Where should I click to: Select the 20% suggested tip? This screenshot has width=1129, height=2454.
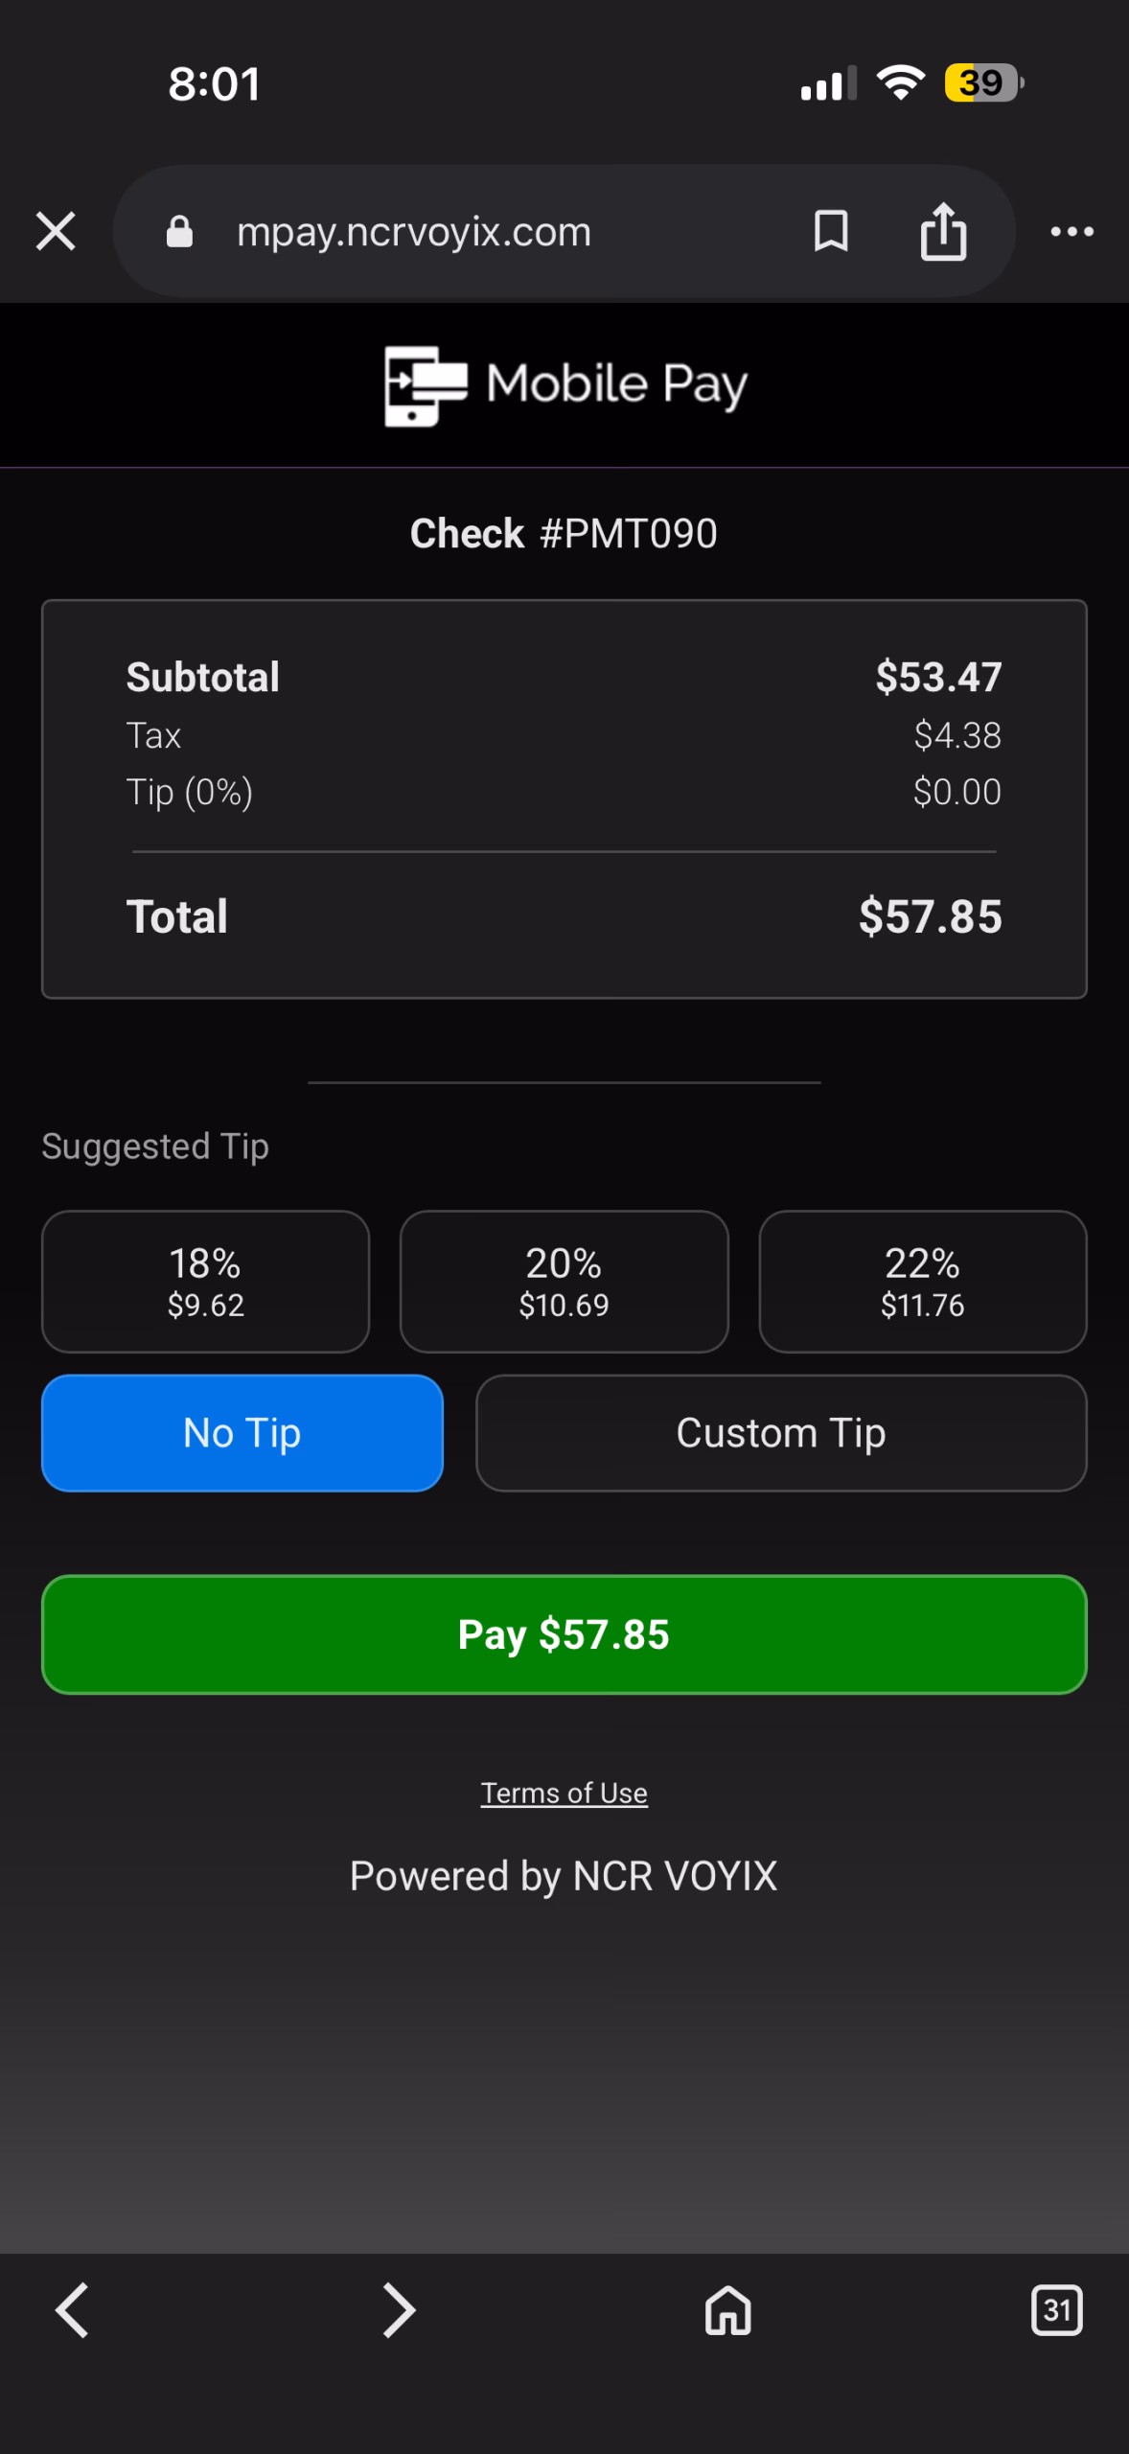564,1282
